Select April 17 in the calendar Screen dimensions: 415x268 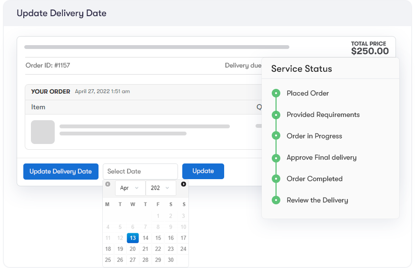(x=183, y=238)
